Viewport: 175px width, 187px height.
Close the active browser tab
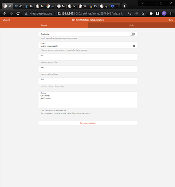[10, 6]
